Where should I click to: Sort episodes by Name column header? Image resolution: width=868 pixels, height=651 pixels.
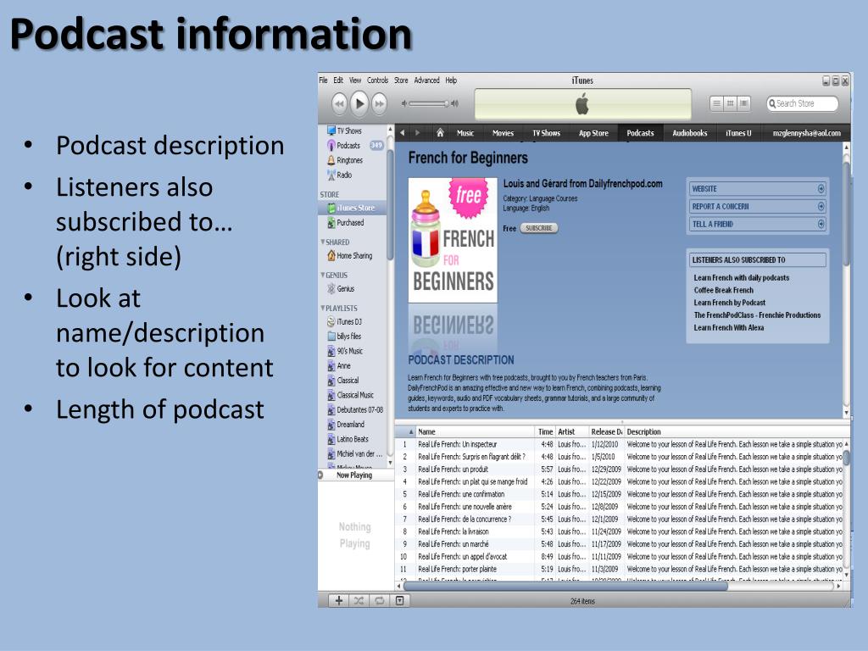(475, 431)
